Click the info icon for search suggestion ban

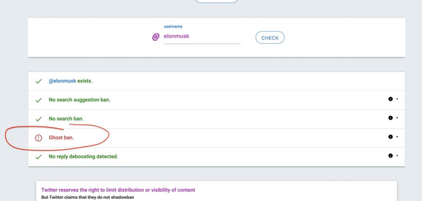point(390,99)
